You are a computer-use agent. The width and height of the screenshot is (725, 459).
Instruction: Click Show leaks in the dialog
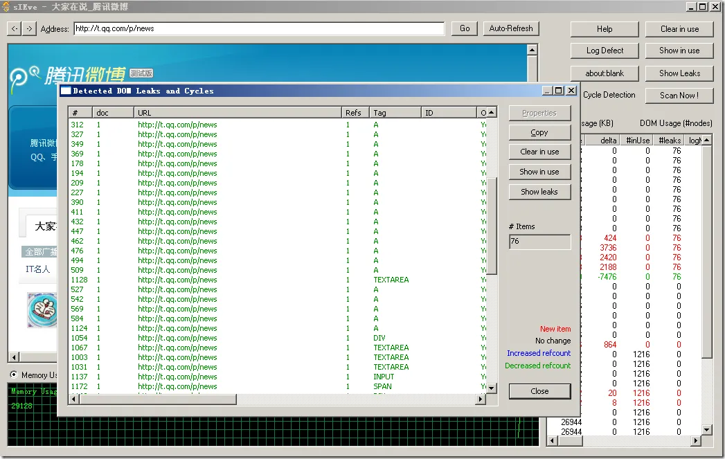[x=539, y=192]
